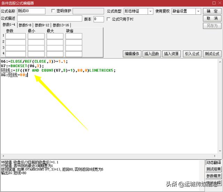Click the V6赋值 translation line
The width and height of the screenshot is (223, 192).
(30, 162)
